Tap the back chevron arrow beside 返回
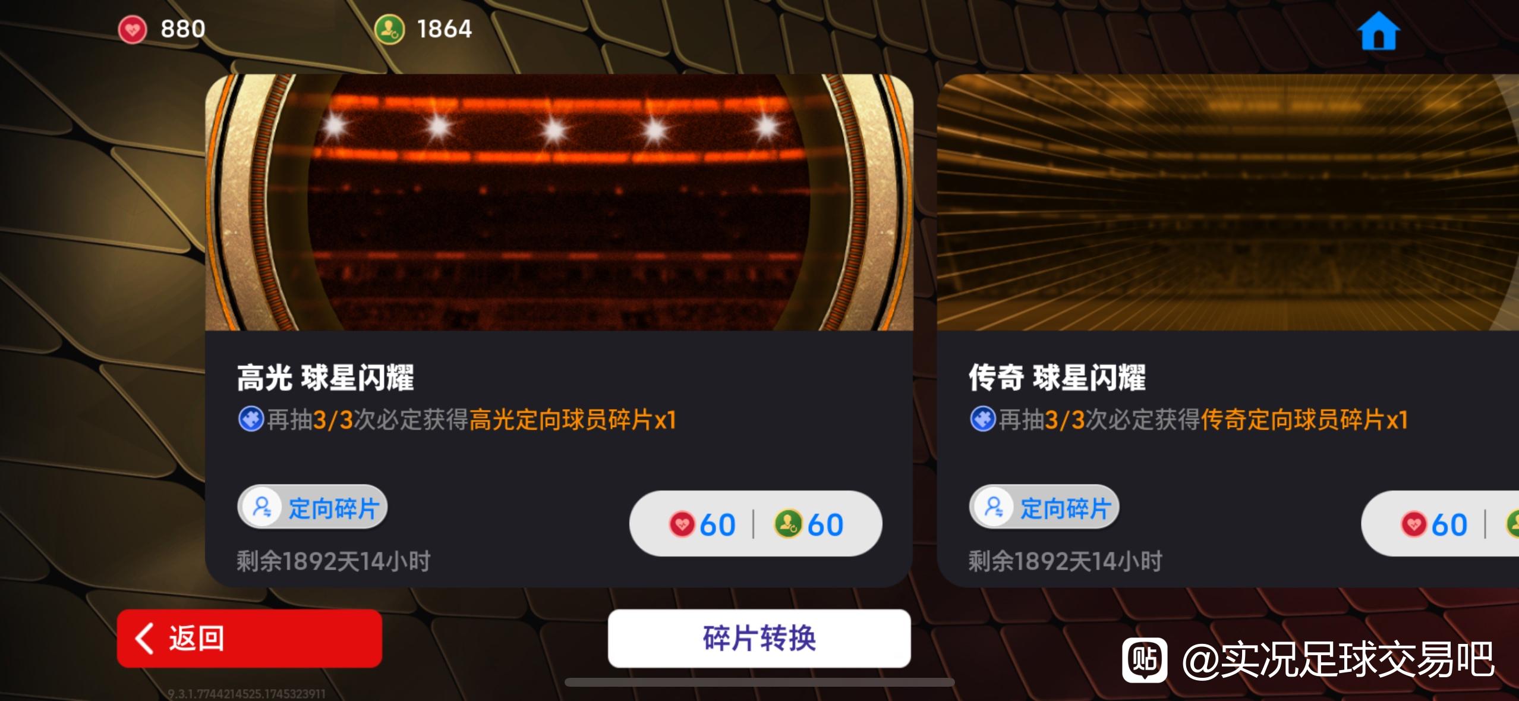This screenshot has width=1519, height=701. point(144,639)
